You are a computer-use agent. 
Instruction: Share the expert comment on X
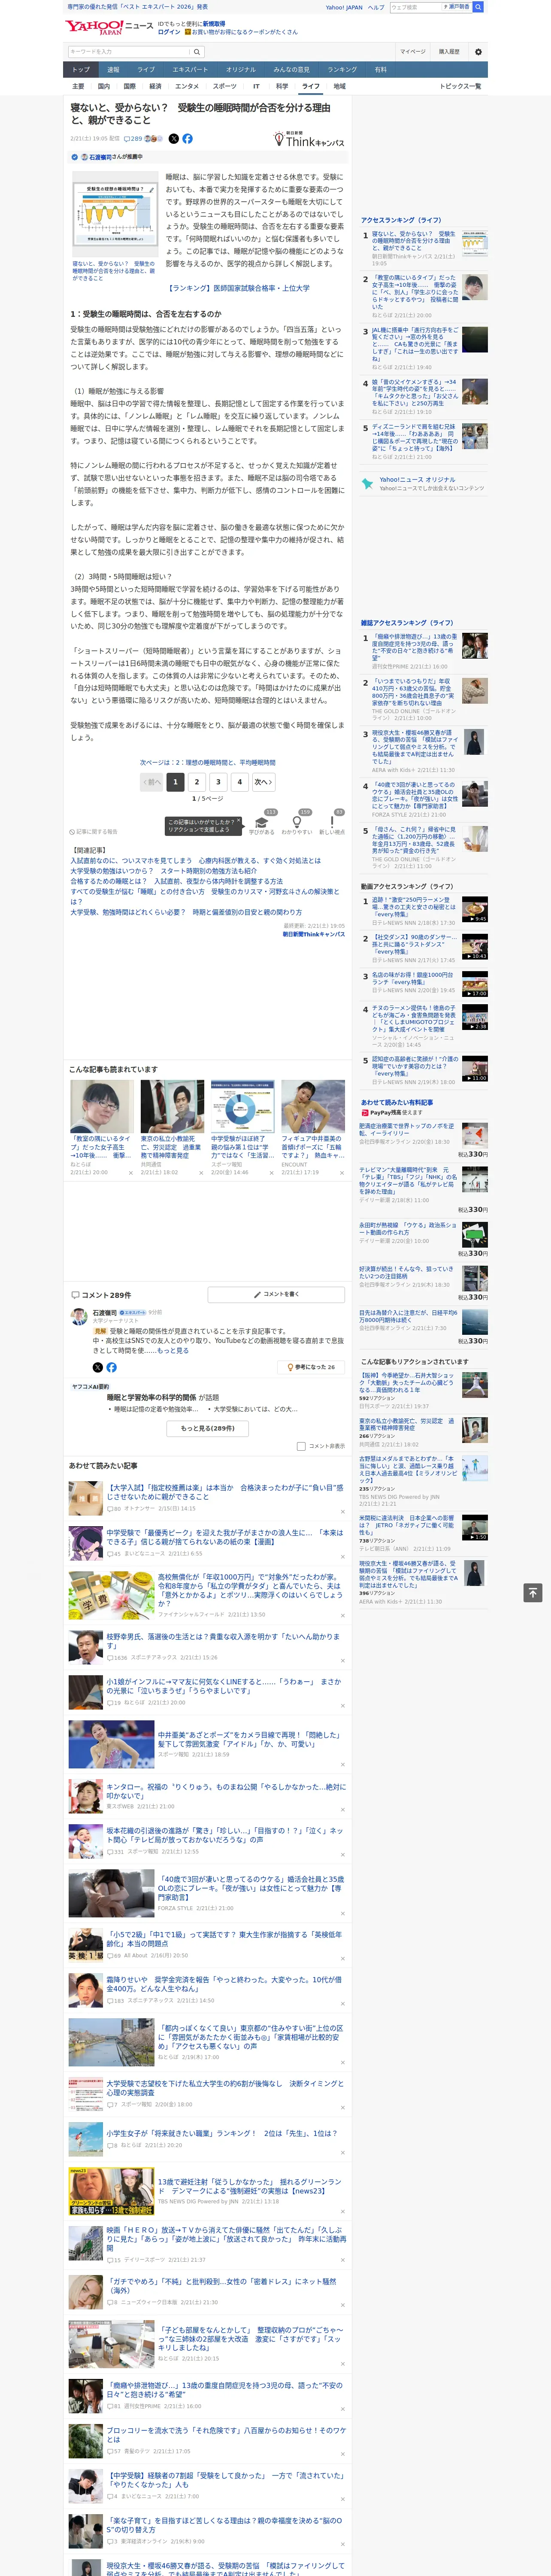point(97,1367)
